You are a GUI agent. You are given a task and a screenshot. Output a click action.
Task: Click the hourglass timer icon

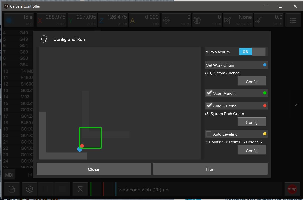pos(80,189)
